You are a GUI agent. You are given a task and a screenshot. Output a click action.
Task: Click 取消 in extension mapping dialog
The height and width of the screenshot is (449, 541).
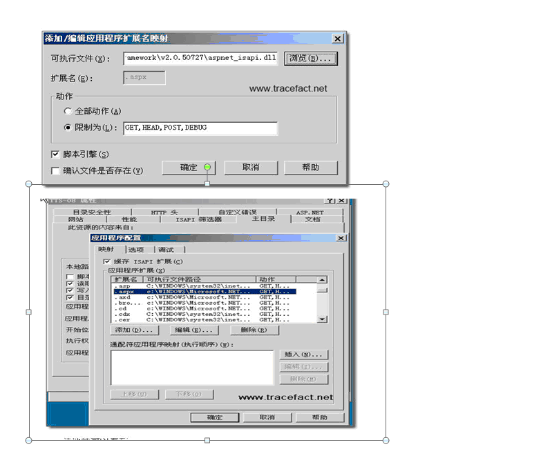point(251,168)
